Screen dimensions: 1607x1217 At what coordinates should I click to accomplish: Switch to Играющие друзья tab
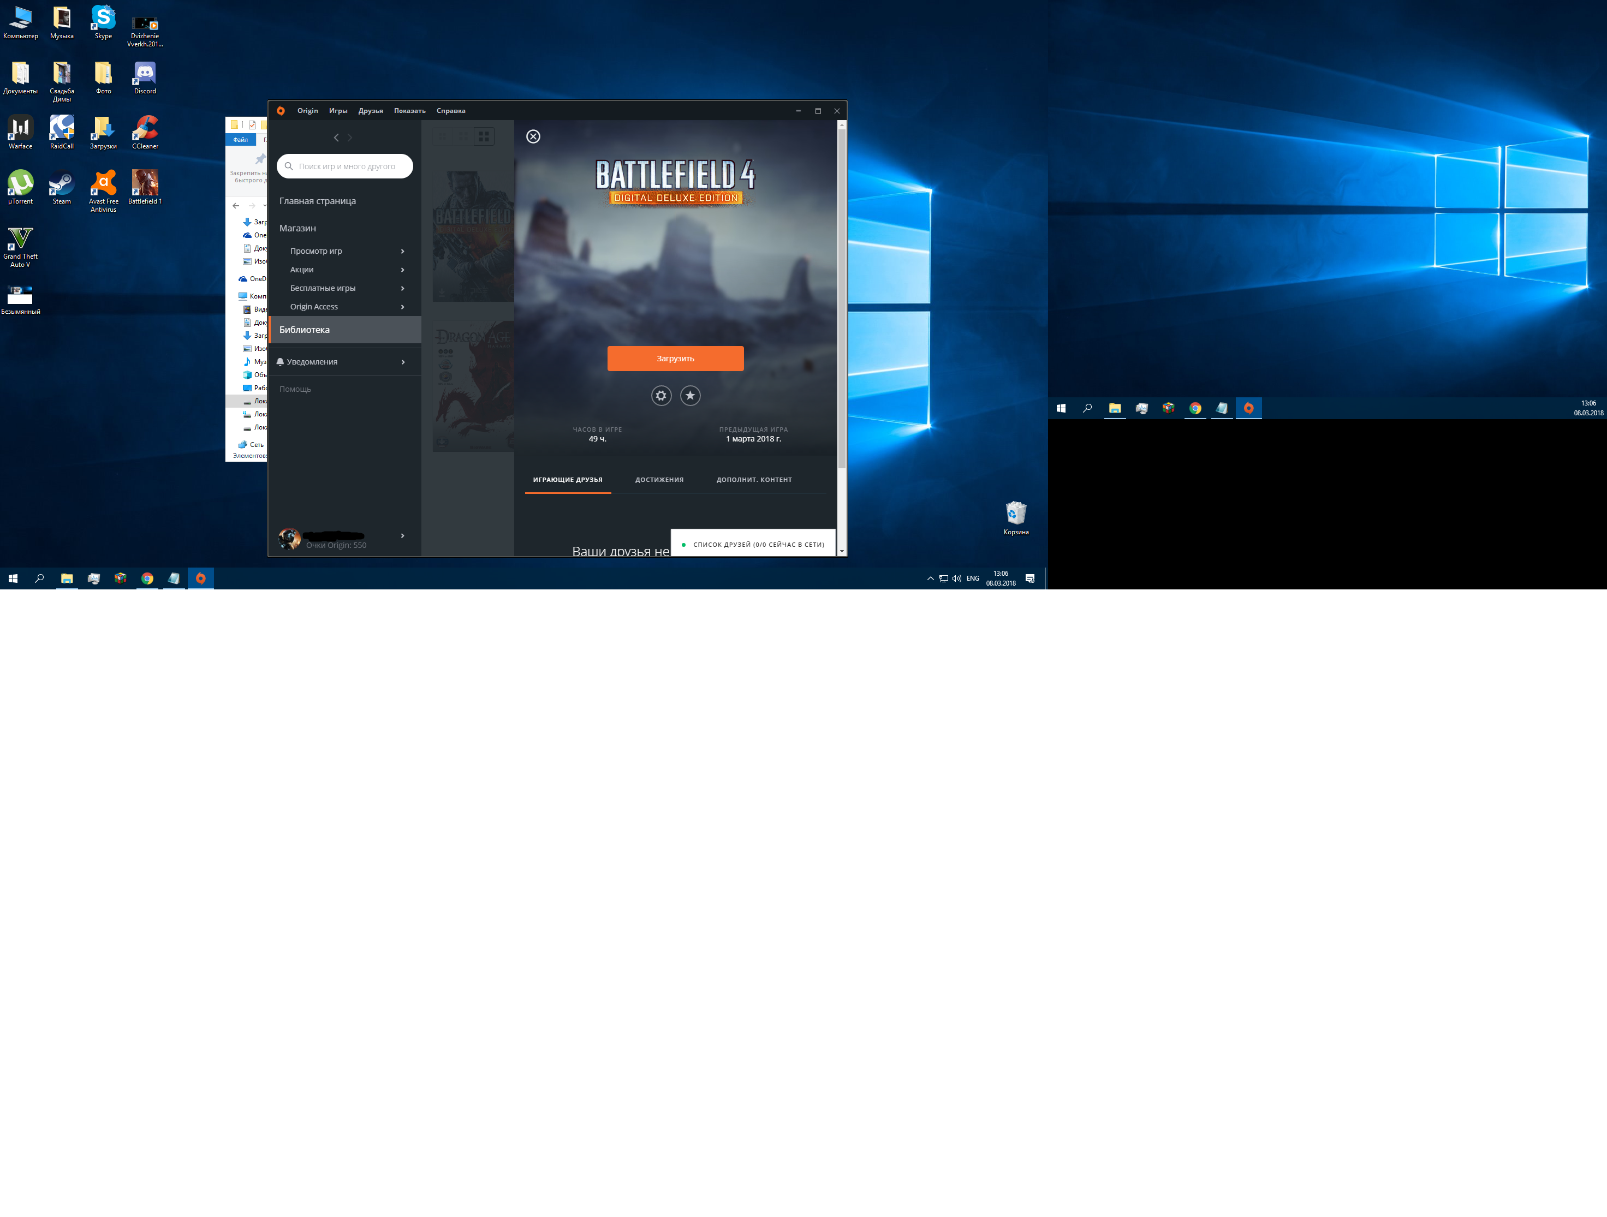pyautogui.click(x=567, y=480)
